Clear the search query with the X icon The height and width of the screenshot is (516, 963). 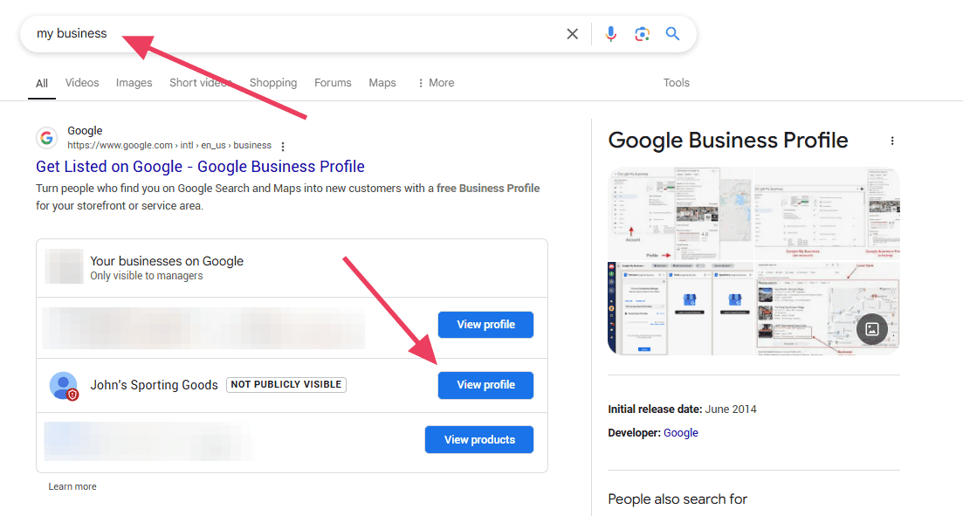click(x=572, y=33)
